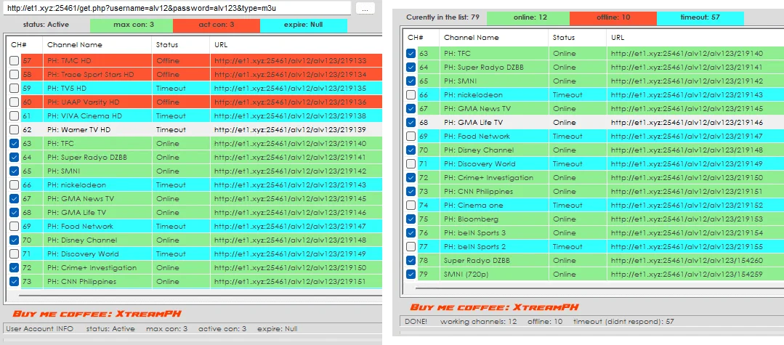Click the Offline status of PH: TMC HD
This screenshot has height=345, width=784.
pyautogui.click(x=168, y=60)
